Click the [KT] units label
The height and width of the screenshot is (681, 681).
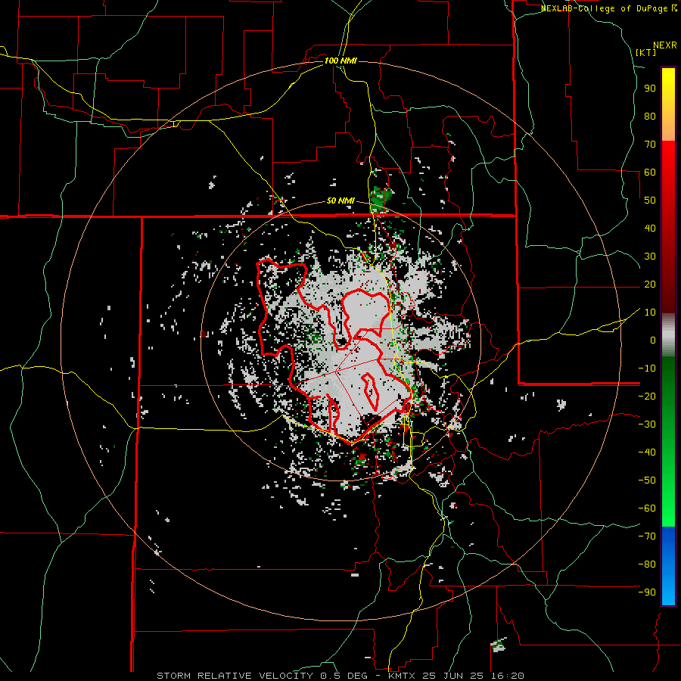pos(646,52)
